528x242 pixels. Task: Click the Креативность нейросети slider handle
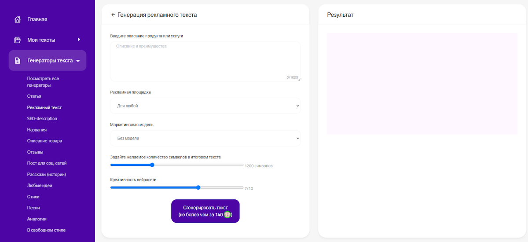coord(198,187)
